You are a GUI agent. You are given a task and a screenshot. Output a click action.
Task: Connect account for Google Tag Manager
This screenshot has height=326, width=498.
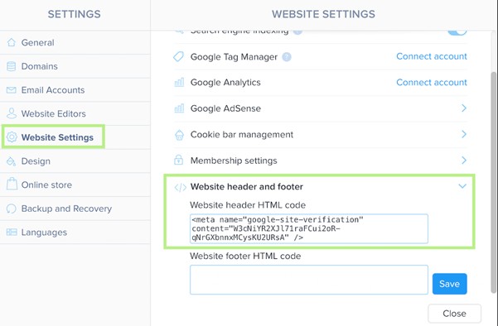[432, 56]
